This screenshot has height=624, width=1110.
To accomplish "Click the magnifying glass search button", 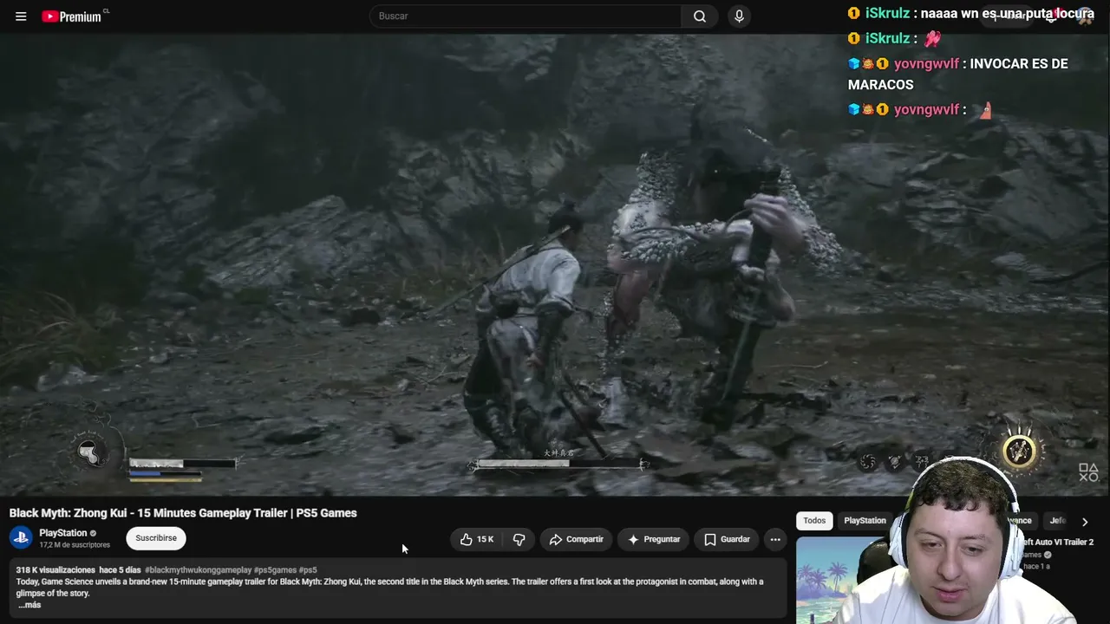I will [700, 16].
